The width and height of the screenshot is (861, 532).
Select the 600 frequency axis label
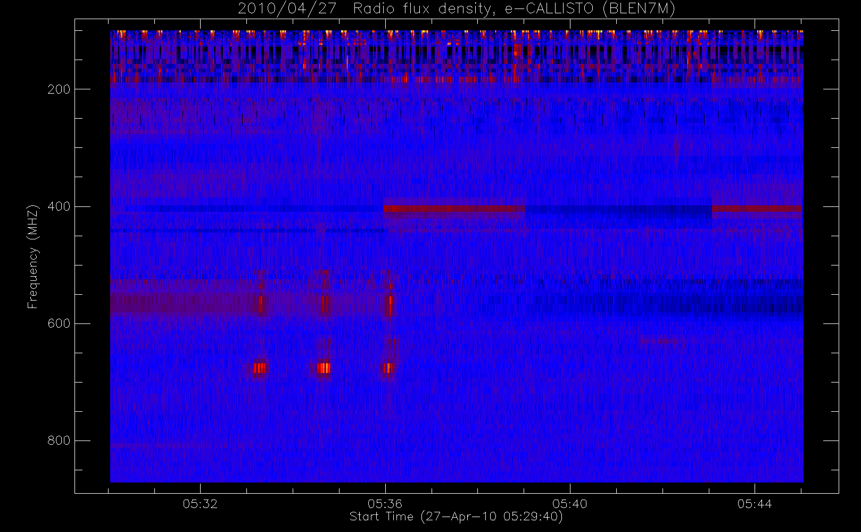point(59,323)
